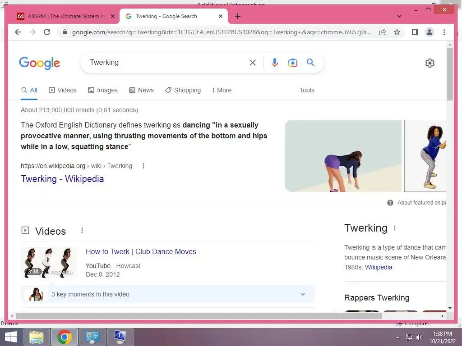Open a new tab with the plus button

(x=238, y=16)
